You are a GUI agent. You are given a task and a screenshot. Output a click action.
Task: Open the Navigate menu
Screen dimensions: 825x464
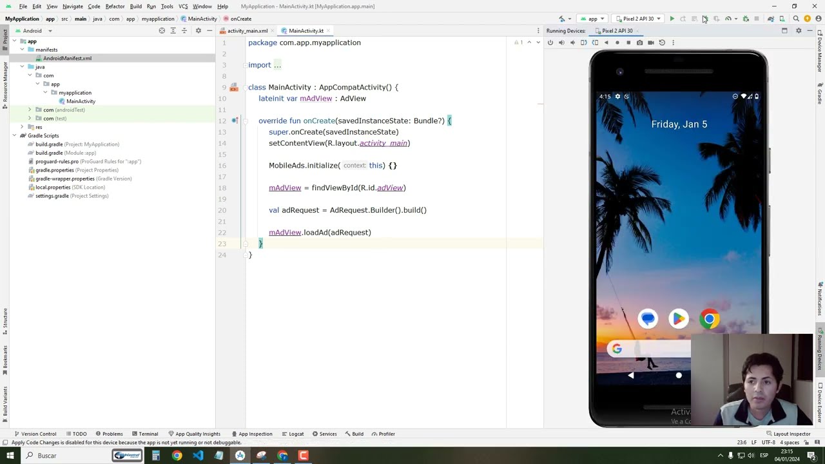[73, 6]
